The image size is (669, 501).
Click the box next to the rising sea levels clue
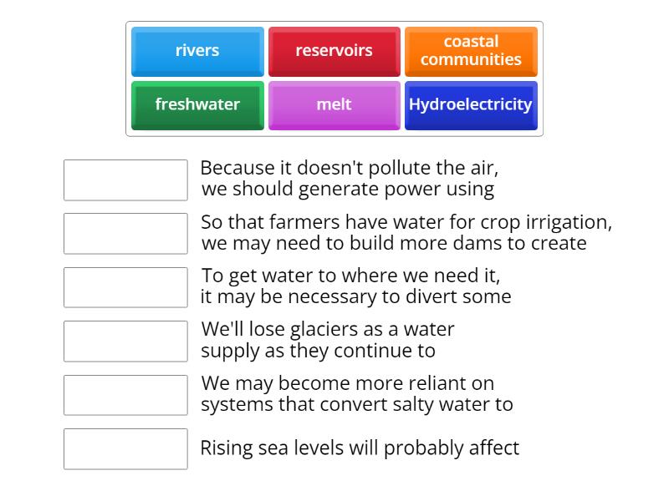click(125, 449)
